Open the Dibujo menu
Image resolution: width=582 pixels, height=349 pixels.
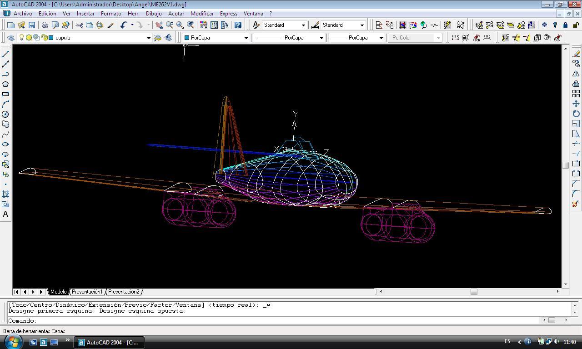(154, 14)
